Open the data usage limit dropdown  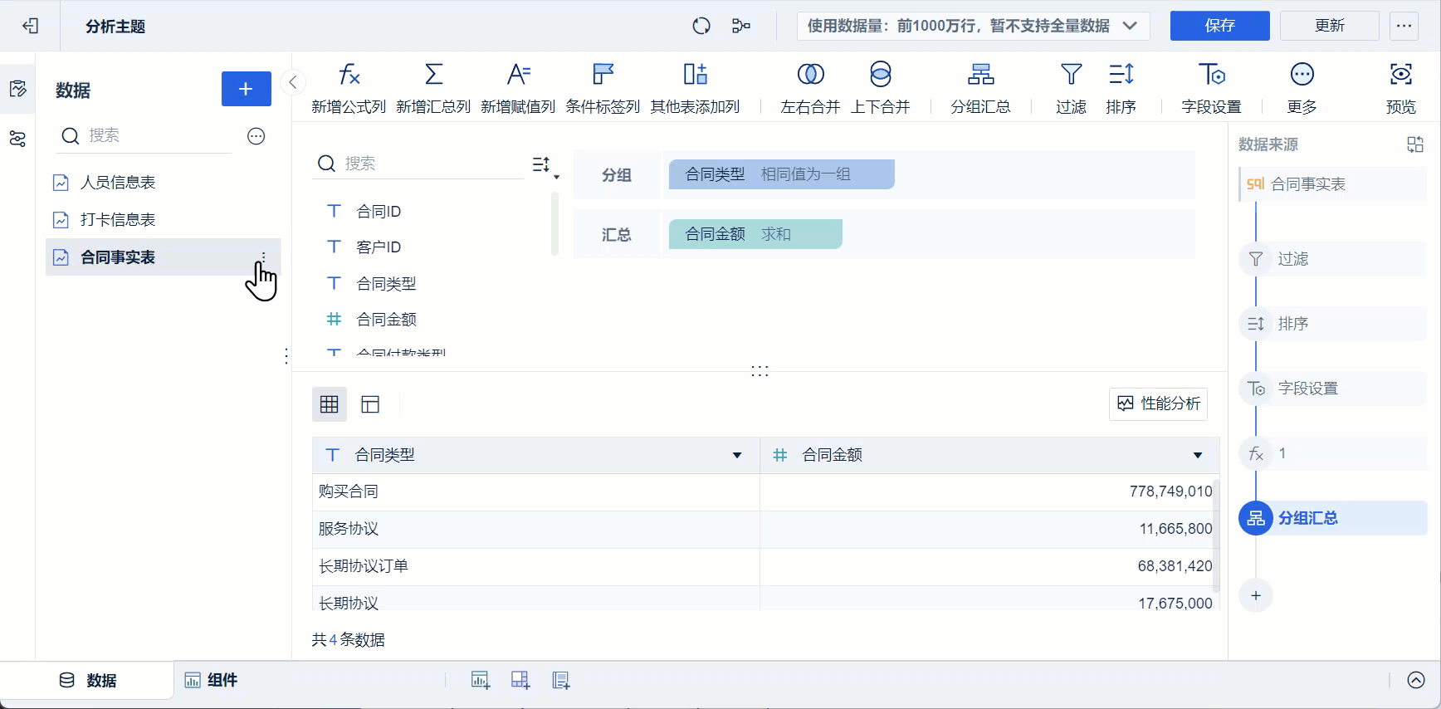pos(973,26)
